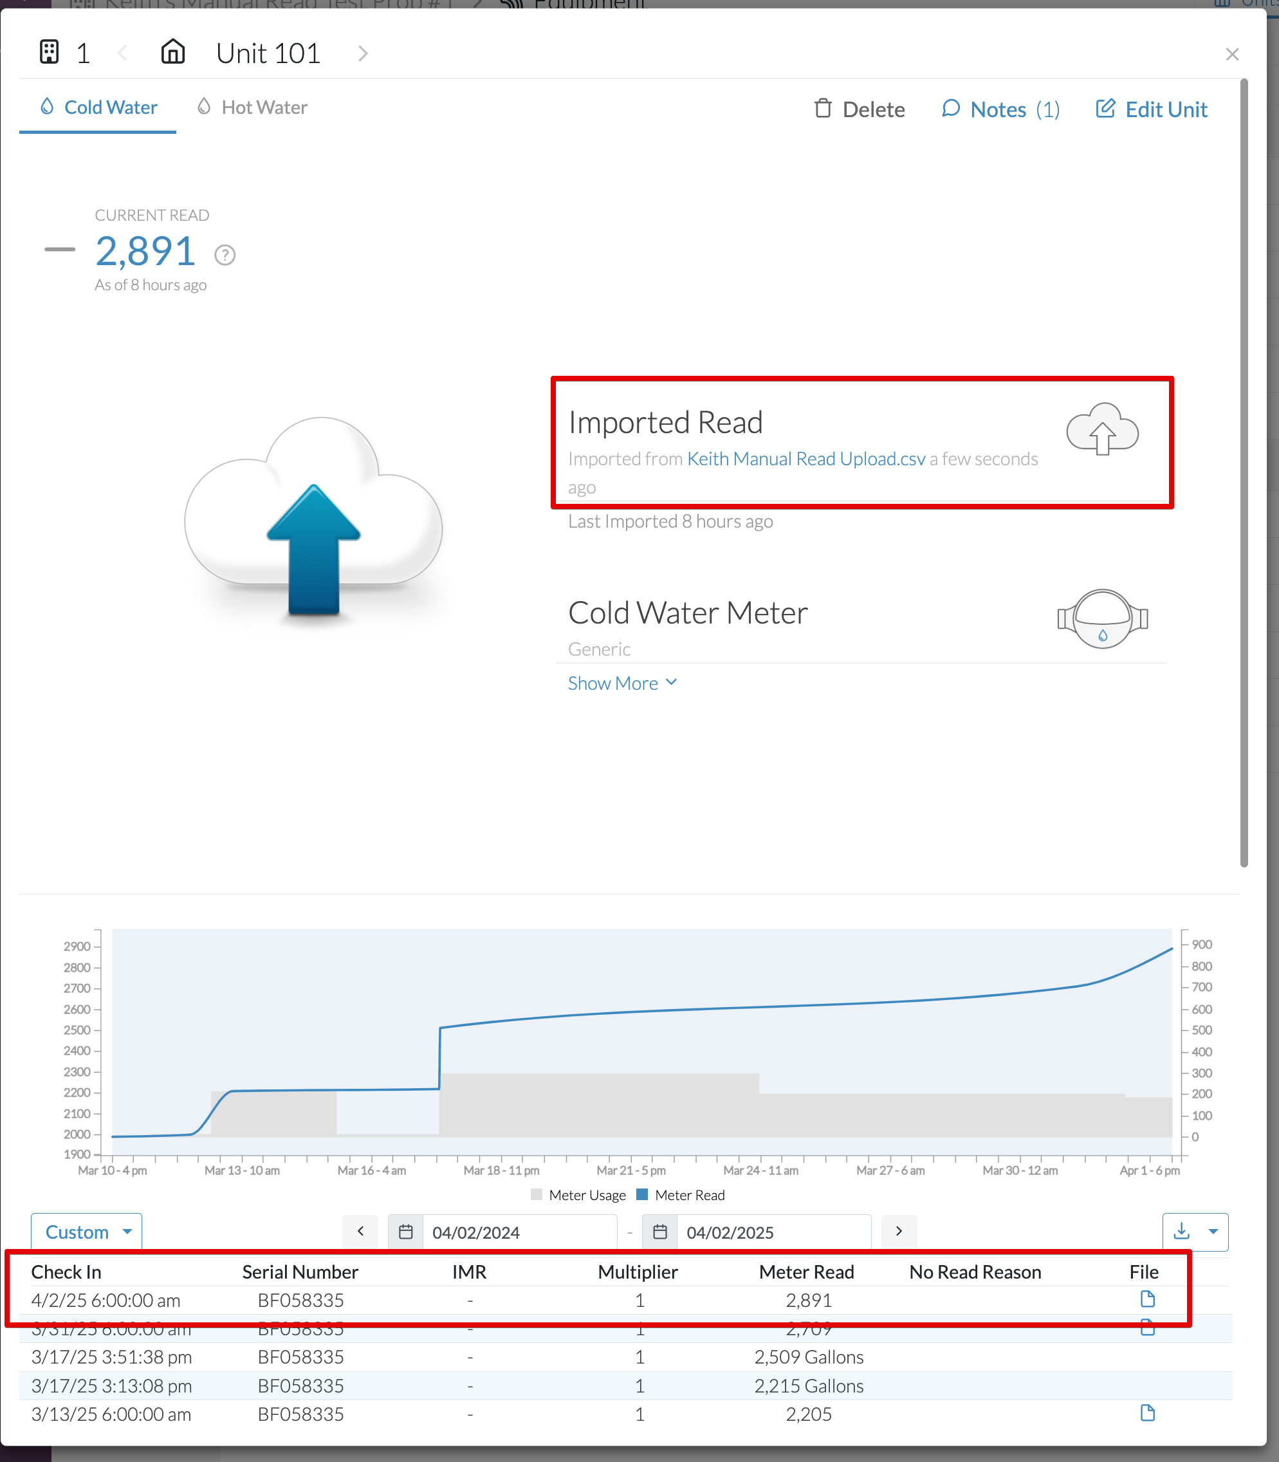Click the cloud upload icon in Imported Read
Viewport: 1279px width, 1462px height.
click(x=1102, y=429)
